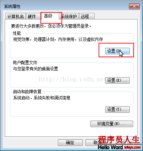Click the 用户配置文件 group label

(x=25, y=63)
